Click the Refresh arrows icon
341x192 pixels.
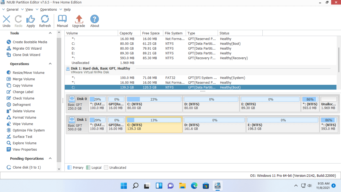45,19
